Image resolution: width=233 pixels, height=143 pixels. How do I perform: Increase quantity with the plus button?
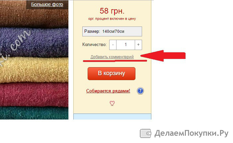(x=138, y=45)
